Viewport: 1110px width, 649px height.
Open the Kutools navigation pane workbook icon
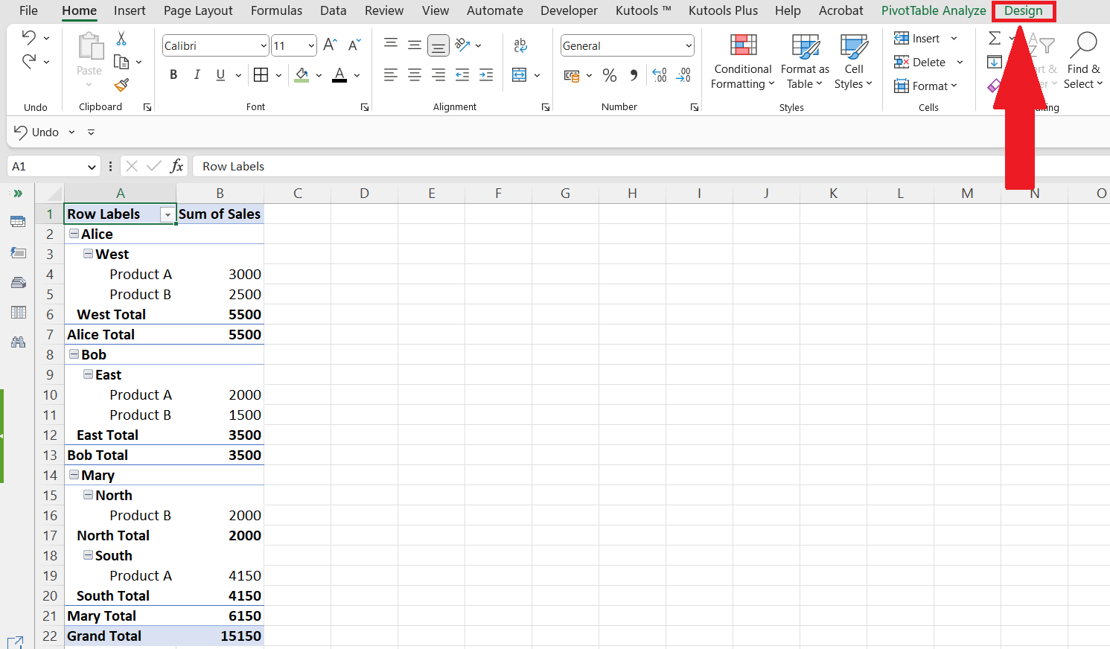tap(18, 221)
